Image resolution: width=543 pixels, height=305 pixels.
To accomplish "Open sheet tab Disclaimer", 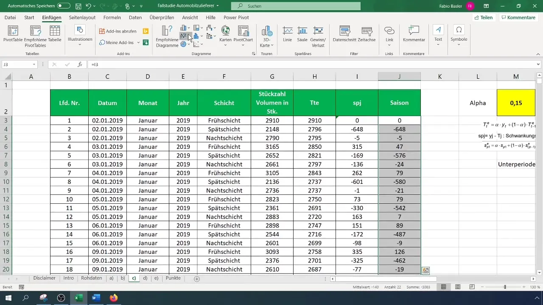I will (x=45, y=278).
